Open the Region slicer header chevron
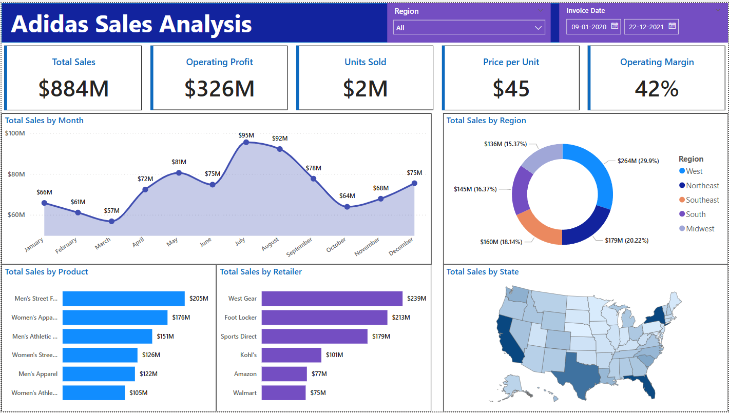The height and width of the screenshot is (414, 729). coord(540,10)
